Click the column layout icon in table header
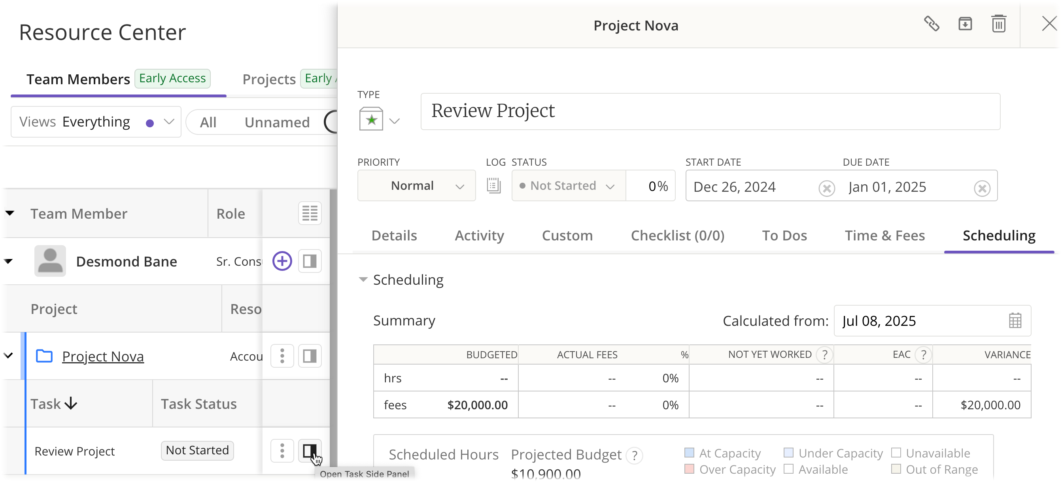 point(310,214)
